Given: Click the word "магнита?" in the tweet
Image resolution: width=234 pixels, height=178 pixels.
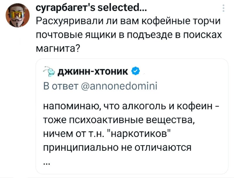Looking at the screenshot, I should (58, 48).
